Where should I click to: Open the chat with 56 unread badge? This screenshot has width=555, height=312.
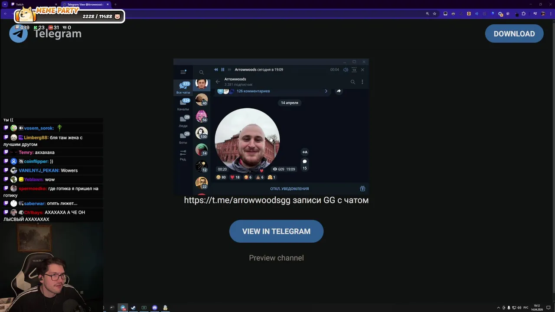click(202, 116)
